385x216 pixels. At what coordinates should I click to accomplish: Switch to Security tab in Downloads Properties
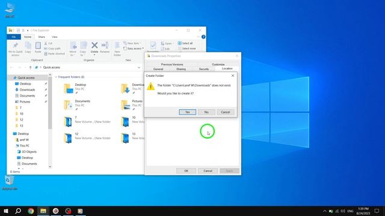tap(204, 69)
